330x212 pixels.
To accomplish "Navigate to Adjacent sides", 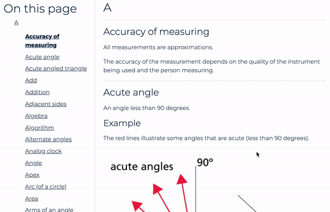I will click(46, 104).
